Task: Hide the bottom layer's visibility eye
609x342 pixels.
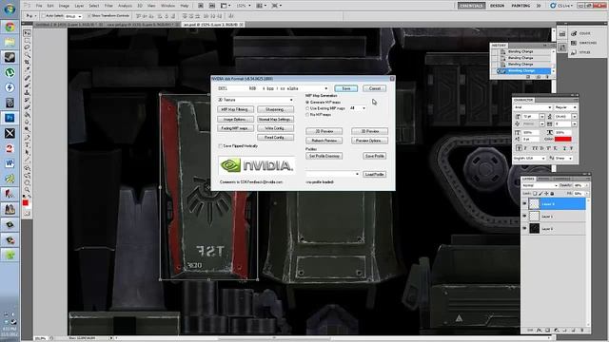Action: [524, 228]
